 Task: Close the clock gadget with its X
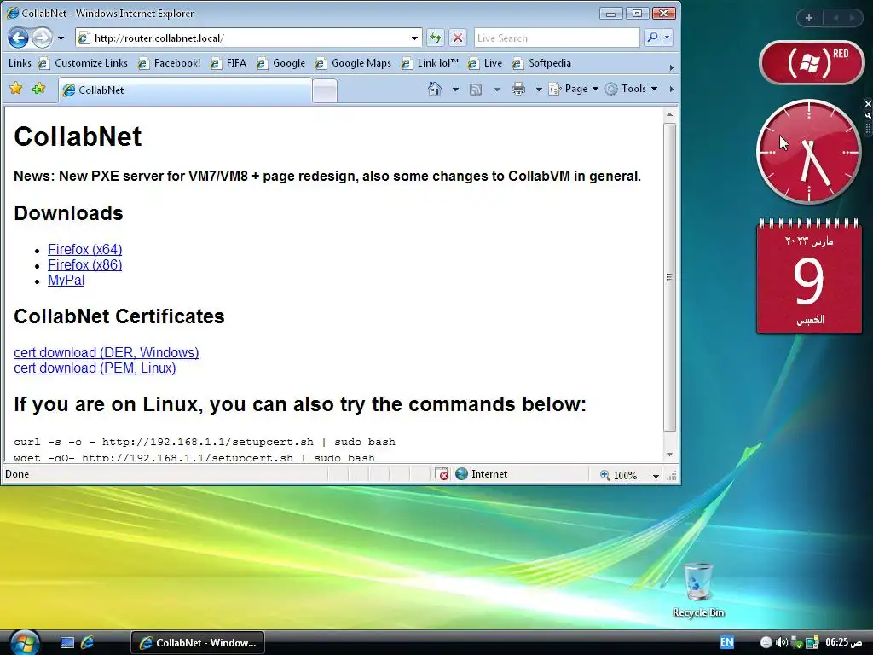tap(868, 104)
